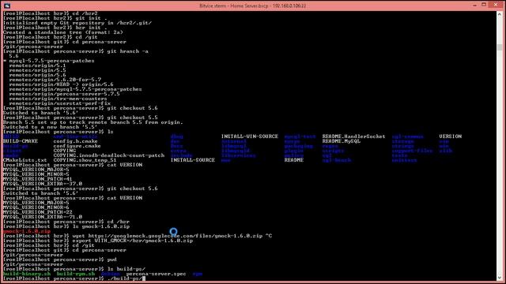This screenshot has width=506, height=284.
Task: Click the 'COPYING.show_temp_51' file name
Action: (x=85, y=160)
